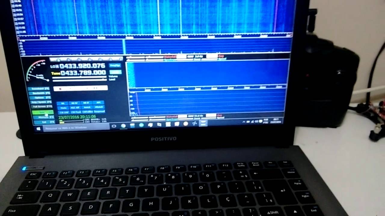
Task: Toggle NR noise reduction
Action: click(63, 103)
